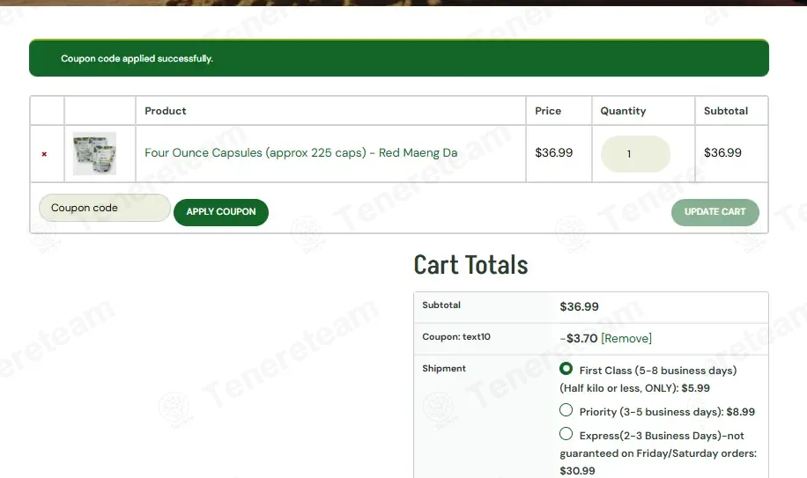Update the cart with the UPDATE CART button
Viewport: 807px width, 478px height.
[714, 212]
